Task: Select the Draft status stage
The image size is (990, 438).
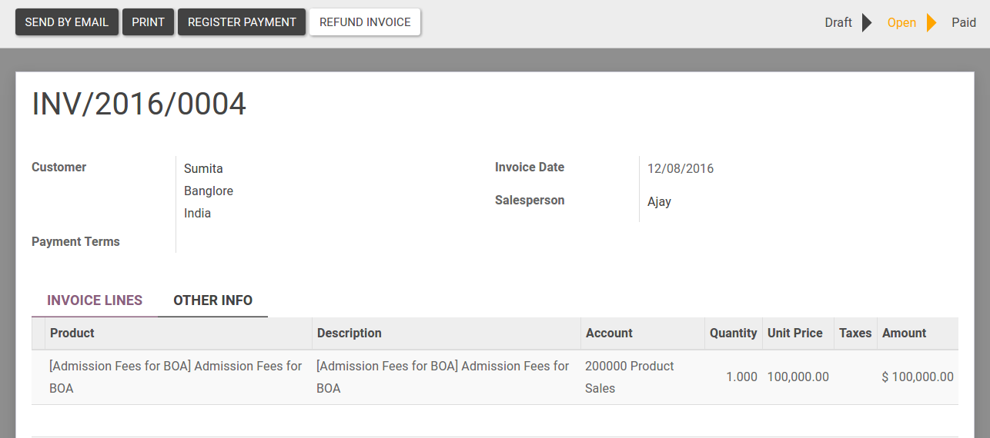Action: [x=838, y=22]
